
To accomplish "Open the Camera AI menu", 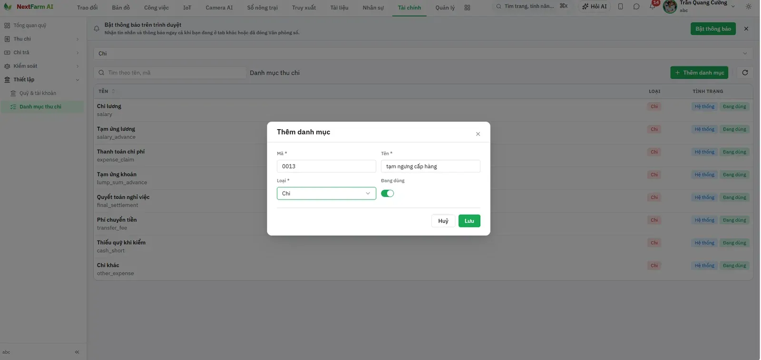I will (x=219, y=8).
